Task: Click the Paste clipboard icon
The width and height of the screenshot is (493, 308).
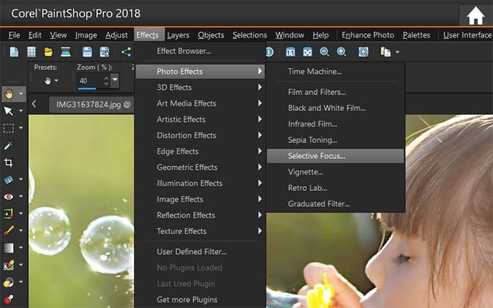Action: pos(385,52)
